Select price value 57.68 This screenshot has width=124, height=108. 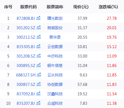(82, 84)
